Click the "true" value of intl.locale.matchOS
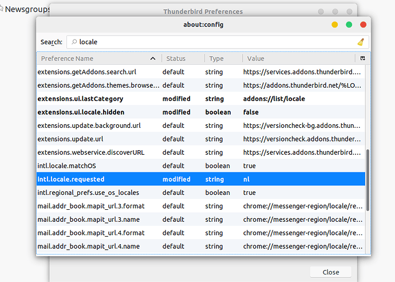Screen dimensions: 395x282 coord(249,166)
